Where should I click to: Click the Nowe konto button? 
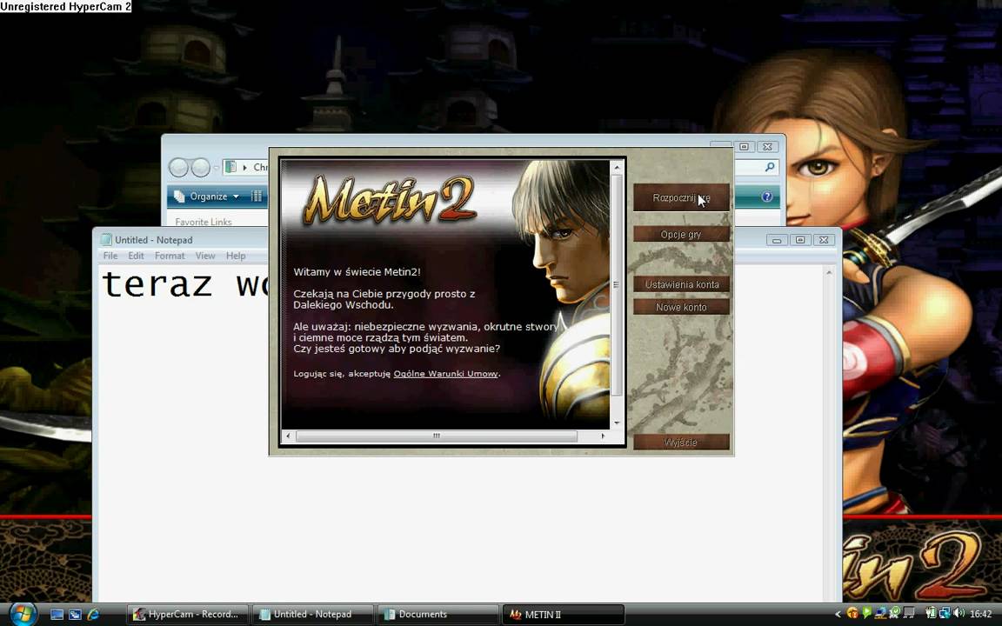pos(681,307)
